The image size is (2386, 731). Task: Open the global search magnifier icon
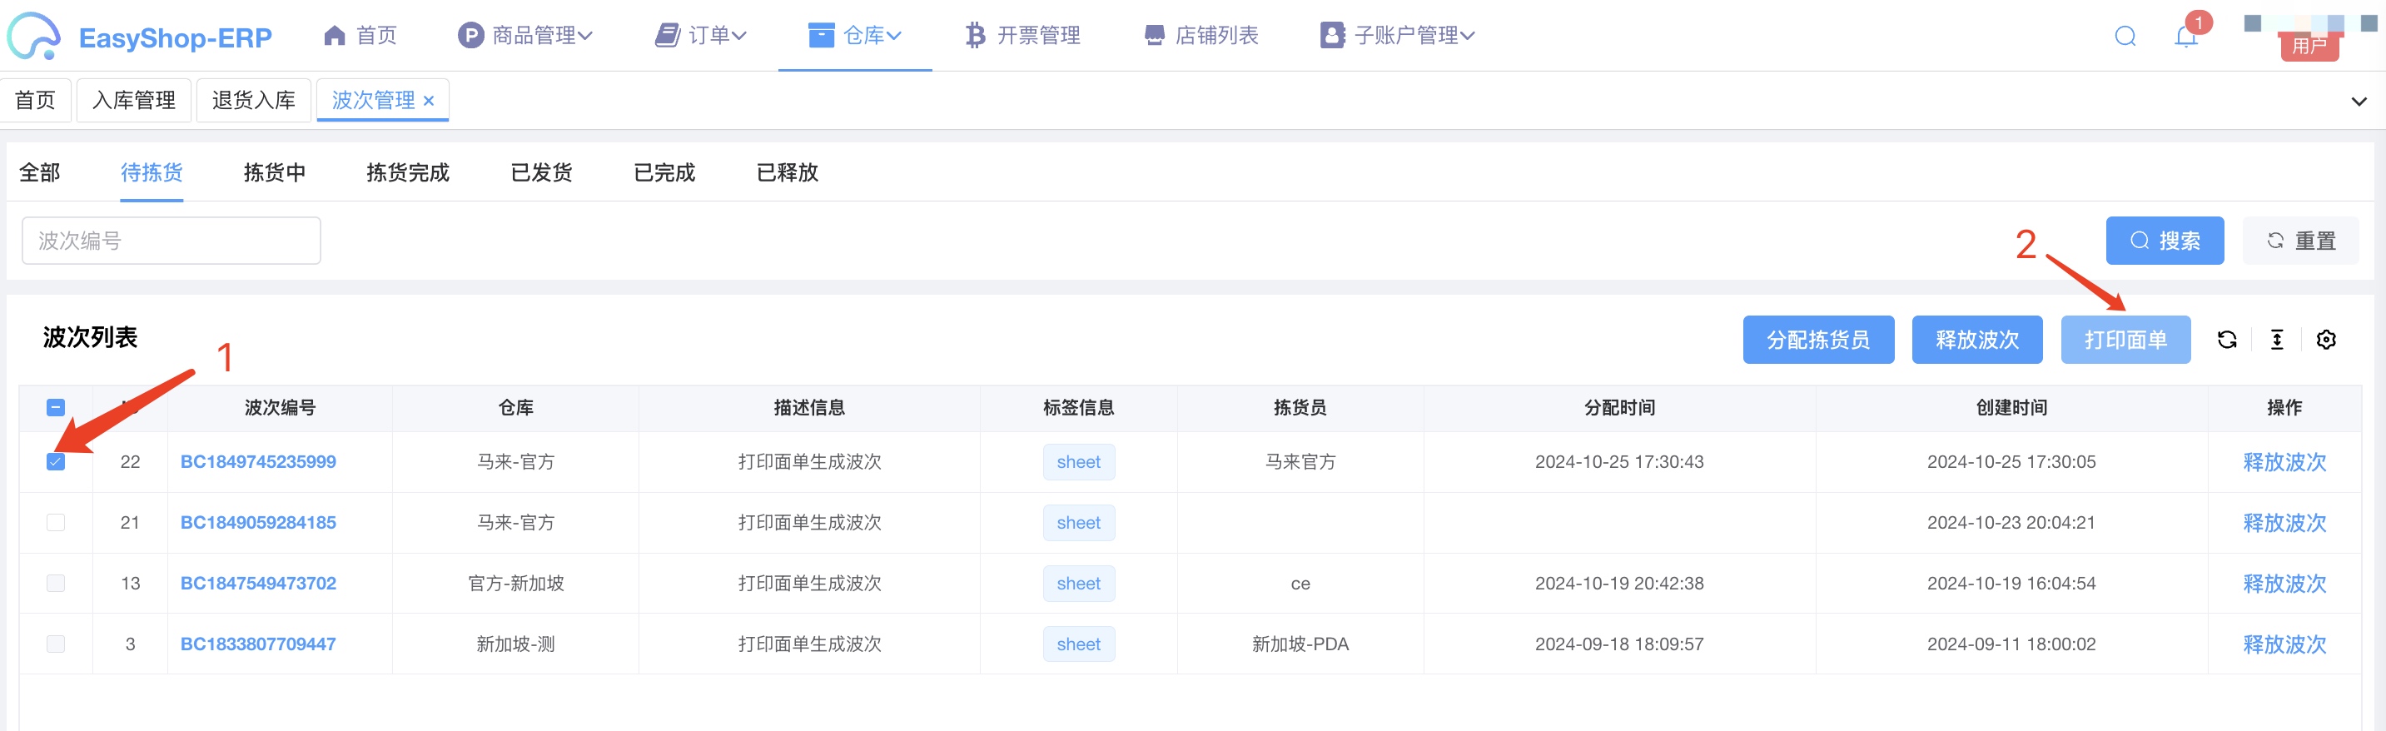[2125, 36]
